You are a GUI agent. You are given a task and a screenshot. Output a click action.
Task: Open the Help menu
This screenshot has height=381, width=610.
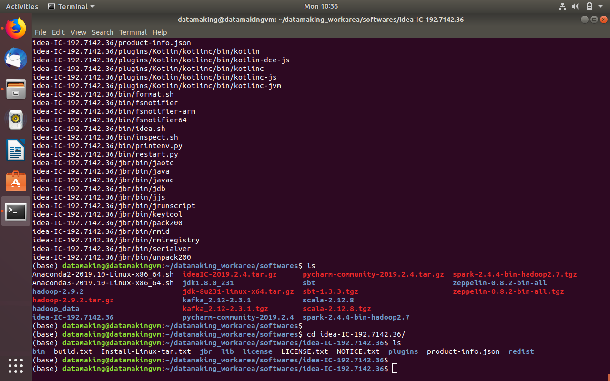click(x=160, y=32)
